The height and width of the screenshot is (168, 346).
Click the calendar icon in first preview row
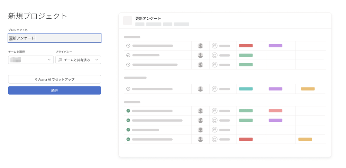215,46
